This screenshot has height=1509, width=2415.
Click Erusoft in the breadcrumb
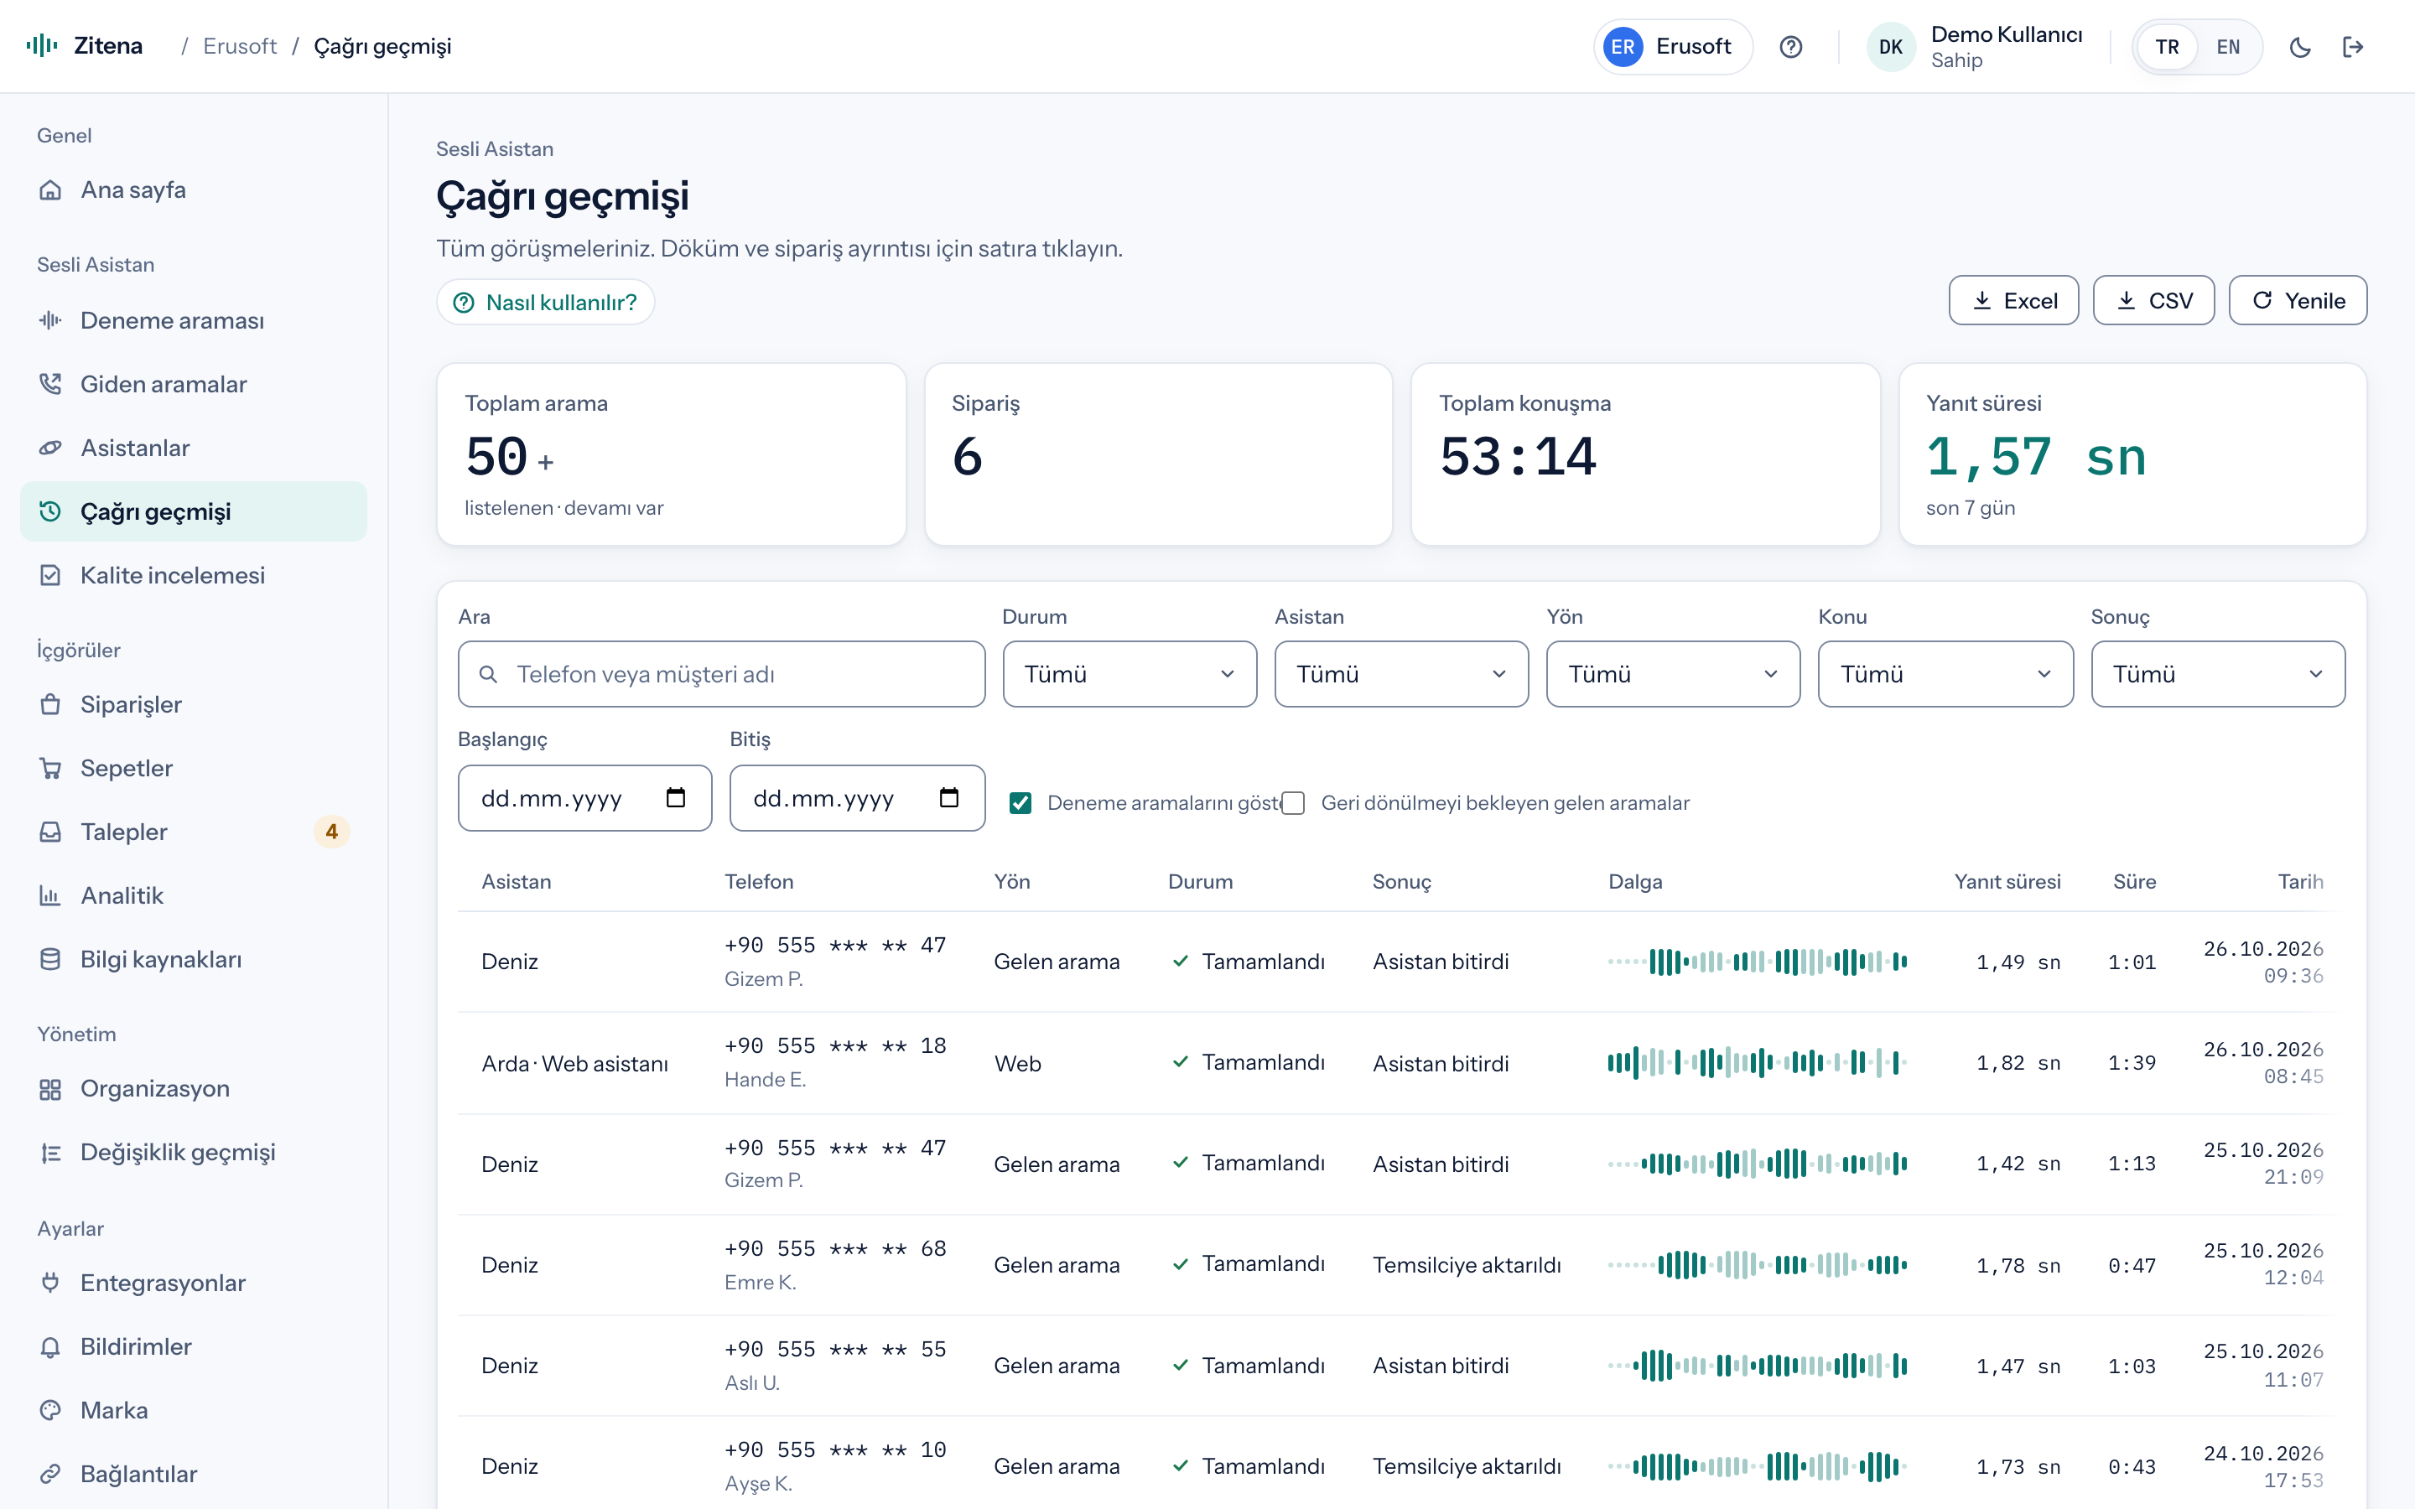(x=240, y=46)
